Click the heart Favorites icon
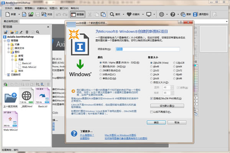The width and height of the screenshot is (230, 153). click(x=129, y=14)
